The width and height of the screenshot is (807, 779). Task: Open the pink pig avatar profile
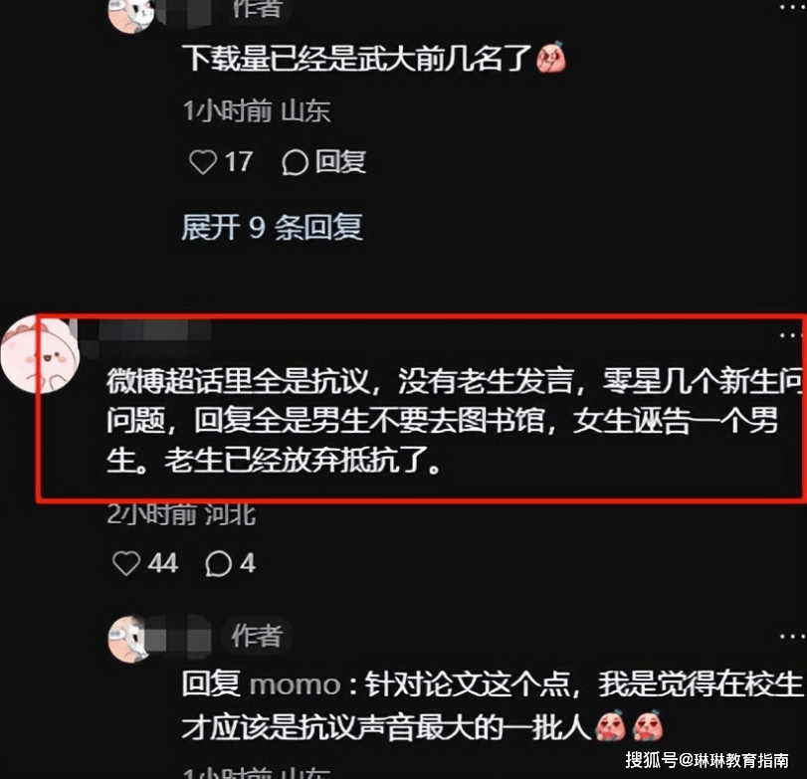point(40,354)
